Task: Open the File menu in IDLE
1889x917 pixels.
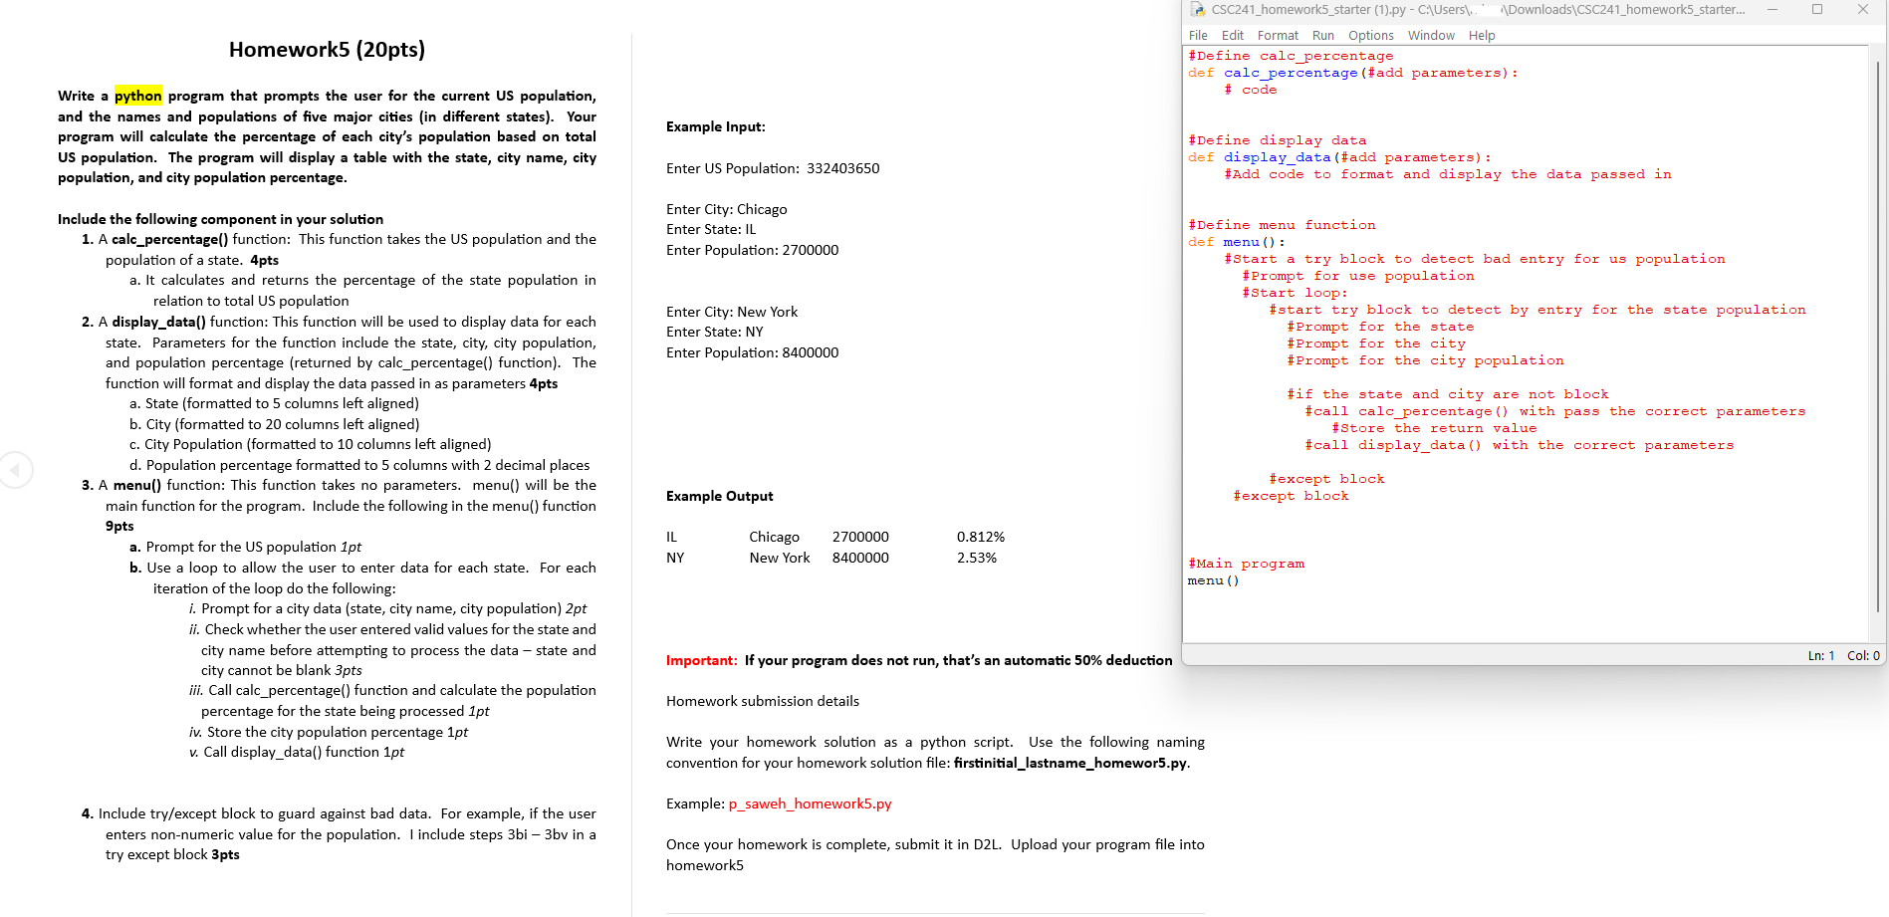Action: point(1198,35)
